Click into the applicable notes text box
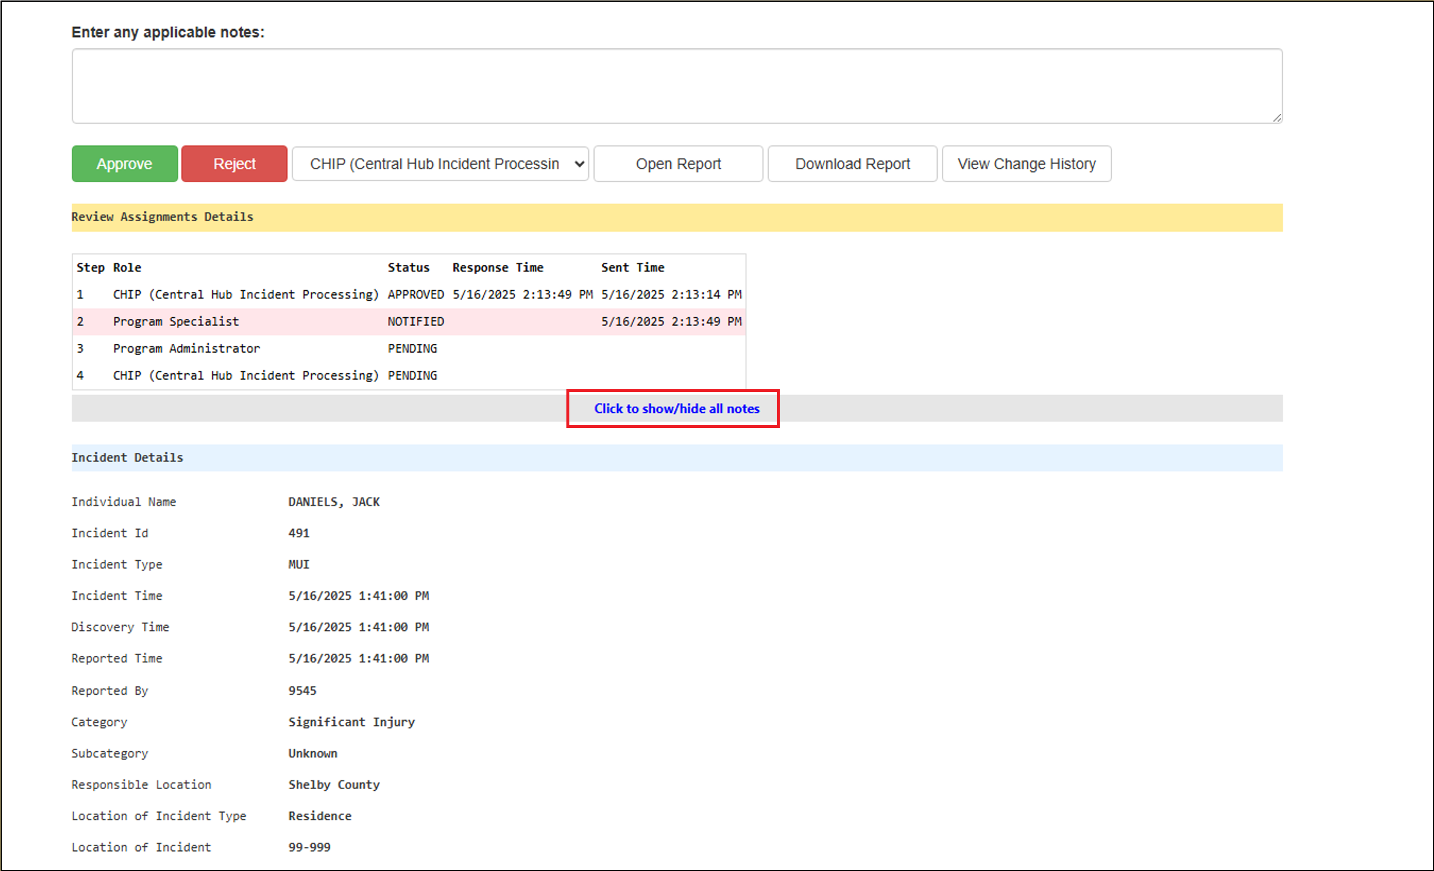The width and height of the screenshot is (1434, 871). [677, 86]
